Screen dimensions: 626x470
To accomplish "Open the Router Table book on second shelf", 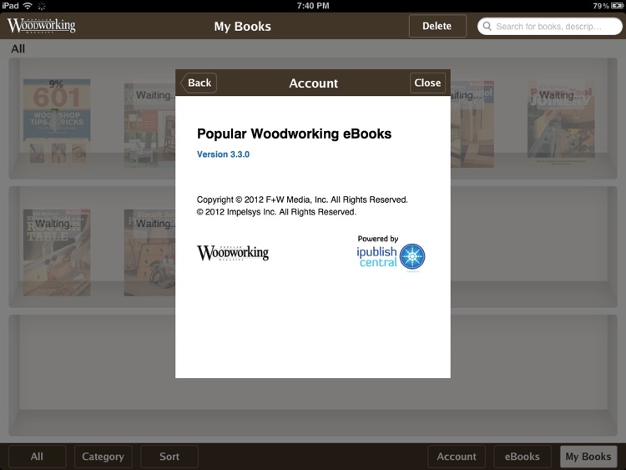I will pyautogui.click(x=57, y=252).
